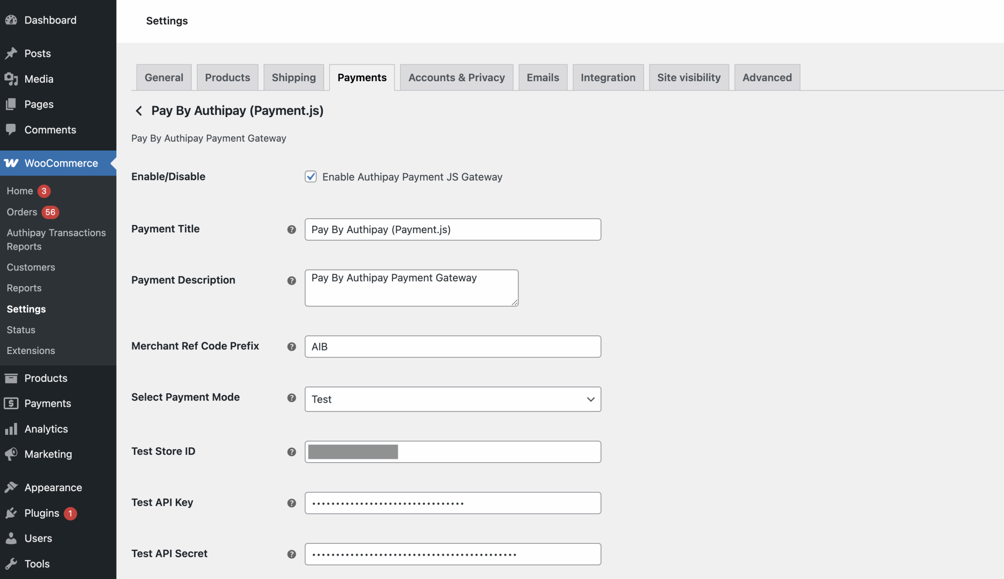
Task: Click help icon for Payment Description
Action: click(291, 280)
